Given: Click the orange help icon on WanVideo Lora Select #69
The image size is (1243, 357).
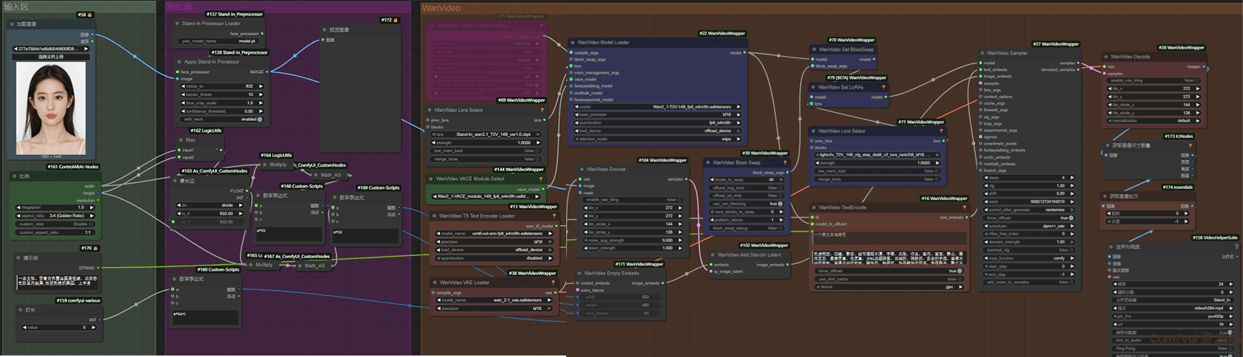Looking at the screenshot, I should [x=543, y=110].
